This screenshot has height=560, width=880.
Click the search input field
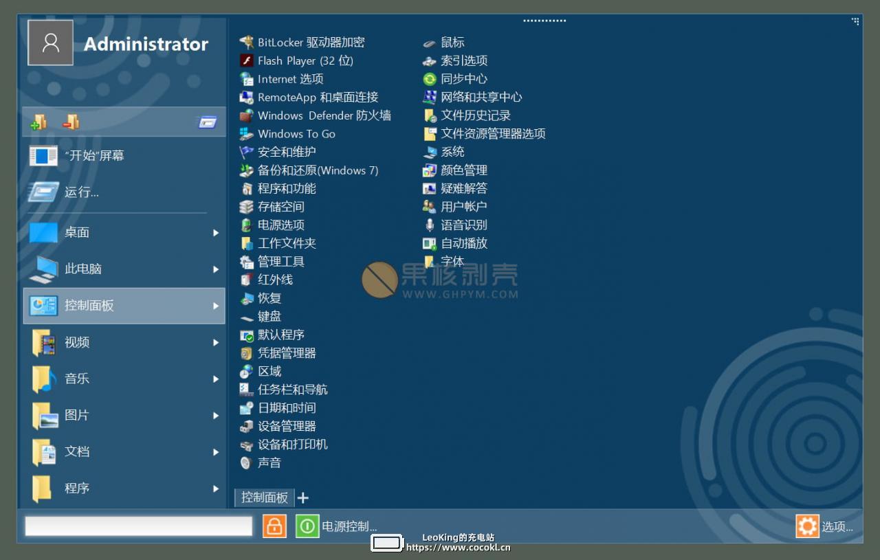point(139,526)
